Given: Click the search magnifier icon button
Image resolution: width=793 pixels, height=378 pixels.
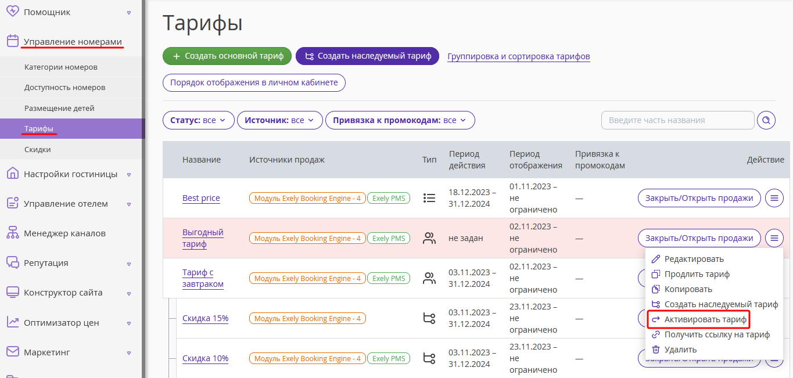Looking at the screenshot, I should pos(766,120).
